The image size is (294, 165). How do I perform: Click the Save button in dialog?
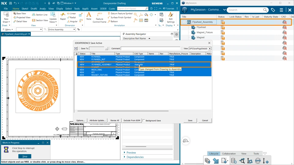[x=190, y=120]
